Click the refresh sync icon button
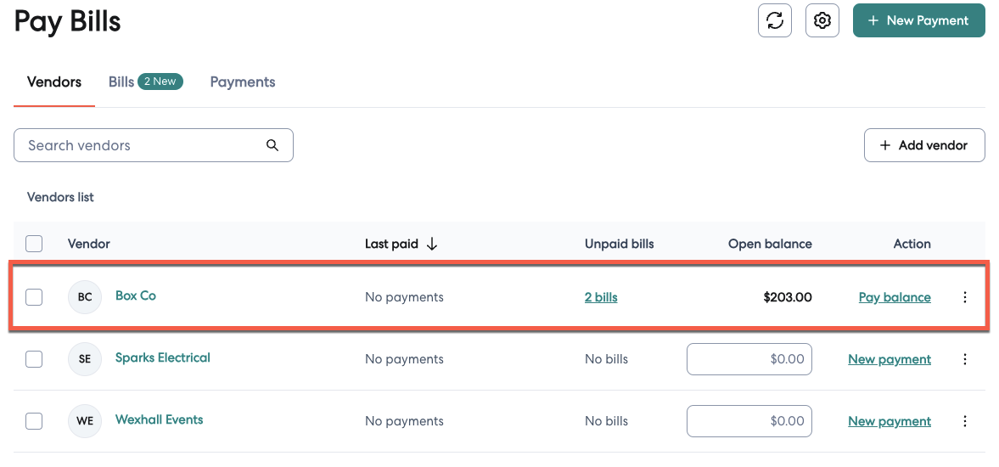This screenshot has width=999, height=467. tap(774, 20)
